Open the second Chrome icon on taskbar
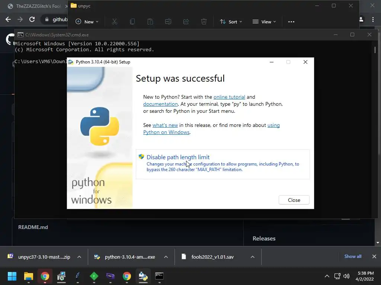The image size is (381, 285). tap(127, 276)
